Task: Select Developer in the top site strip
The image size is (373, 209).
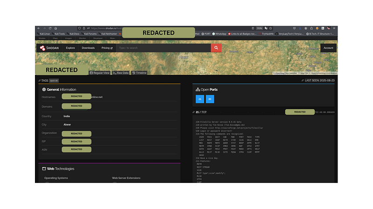Action: (98, 38)
